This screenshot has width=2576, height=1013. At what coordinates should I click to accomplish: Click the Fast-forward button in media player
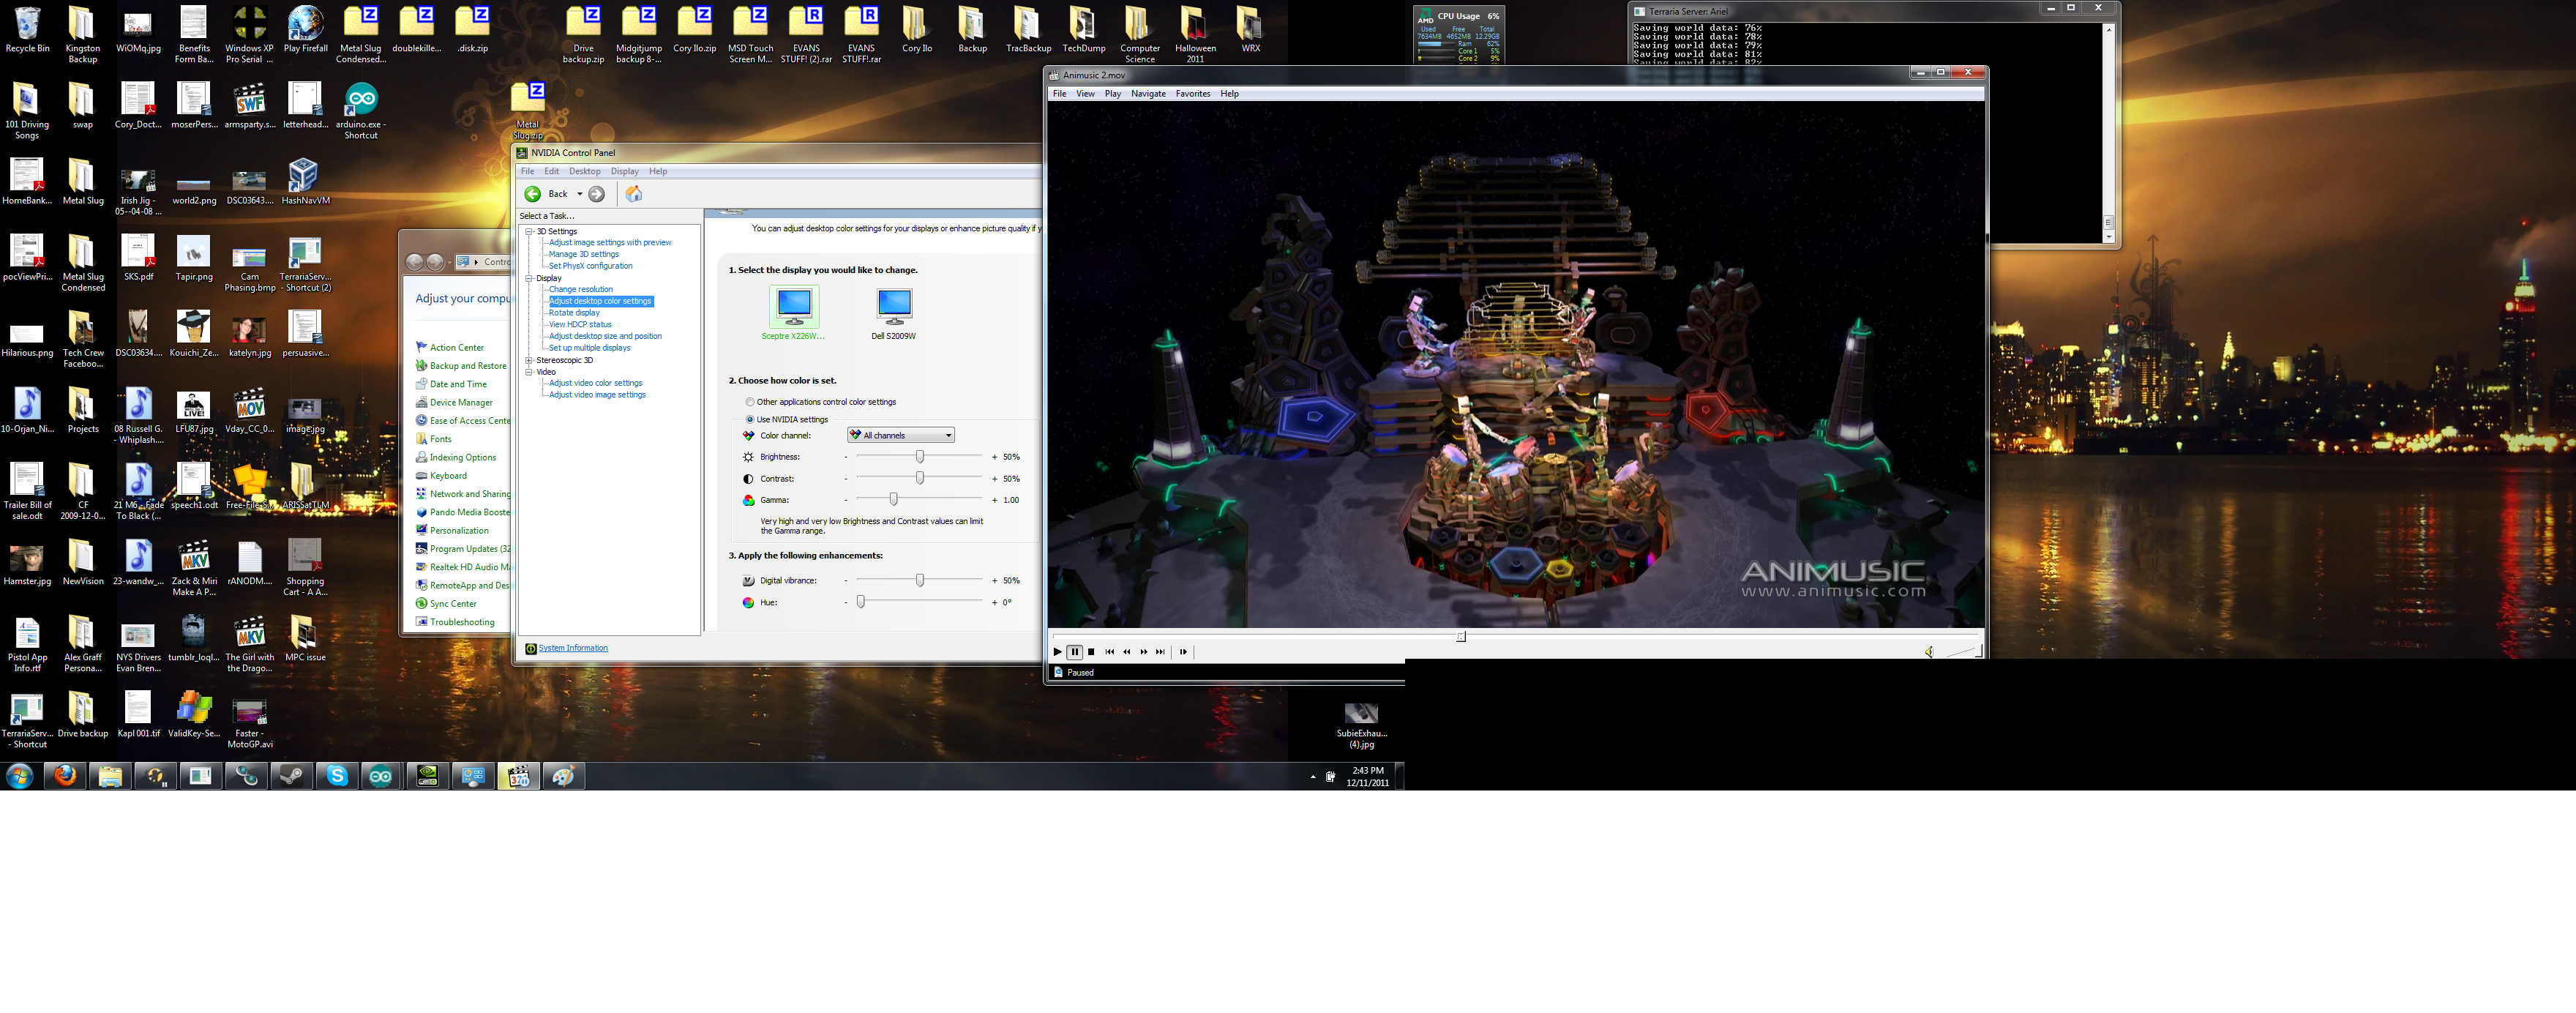[x=1144, y=652]
